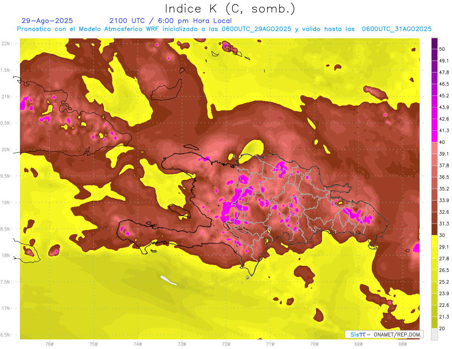Click the colorbar value '29.1'
Screen dimensions: 452x349
coord(444,247)
